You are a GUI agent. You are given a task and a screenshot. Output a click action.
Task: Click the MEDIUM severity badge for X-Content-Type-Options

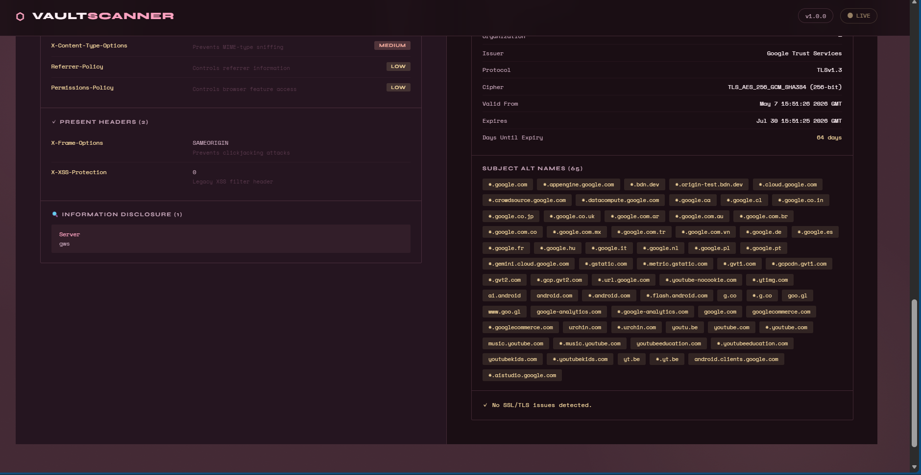tap(392, 45)
